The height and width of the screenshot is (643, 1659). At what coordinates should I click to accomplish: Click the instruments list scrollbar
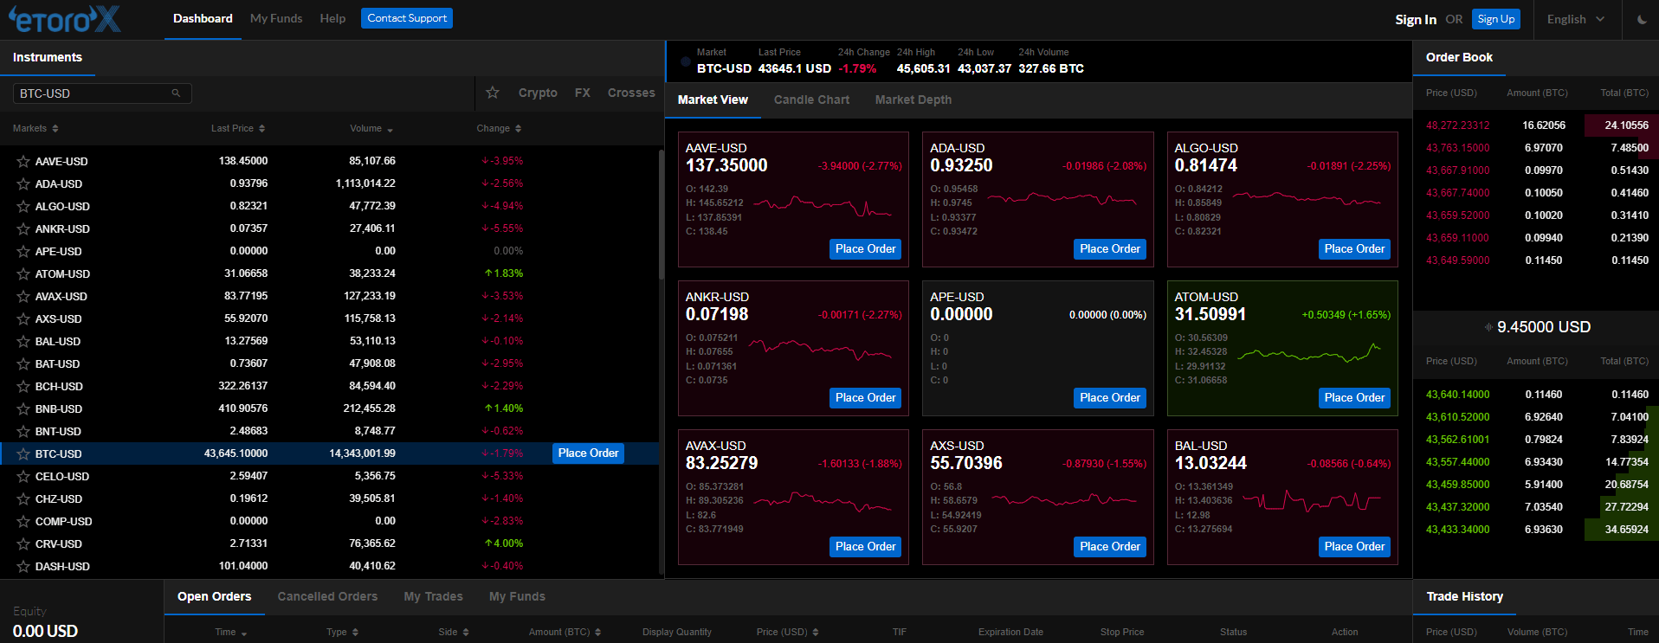[662, 215]
